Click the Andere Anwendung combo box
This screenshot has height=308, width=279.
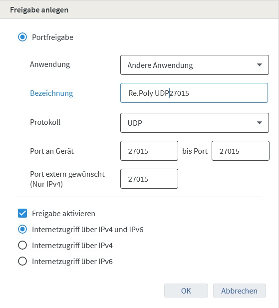[194, 65]
